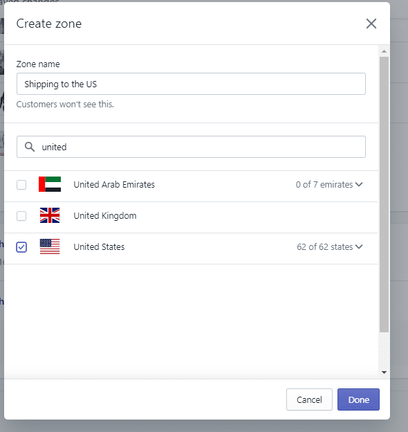Screen dimensions: 408x432
Task: Click the scrollbar up arrow
Action: tap(384, 51)
